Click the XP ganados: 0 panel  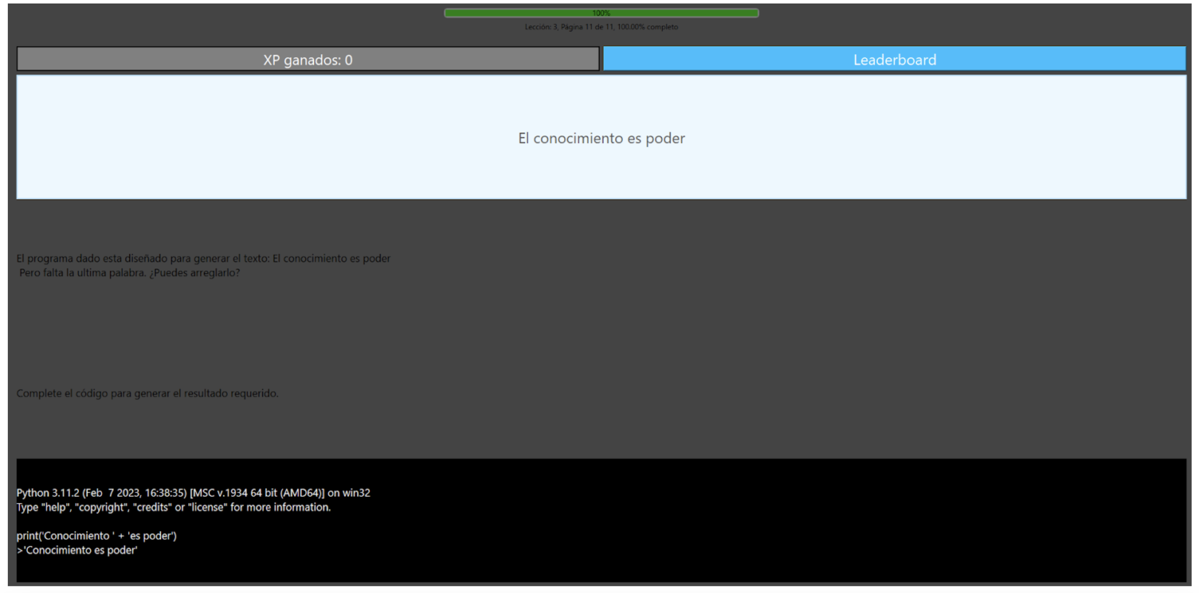pyautogui.click(x=308, y=59)
